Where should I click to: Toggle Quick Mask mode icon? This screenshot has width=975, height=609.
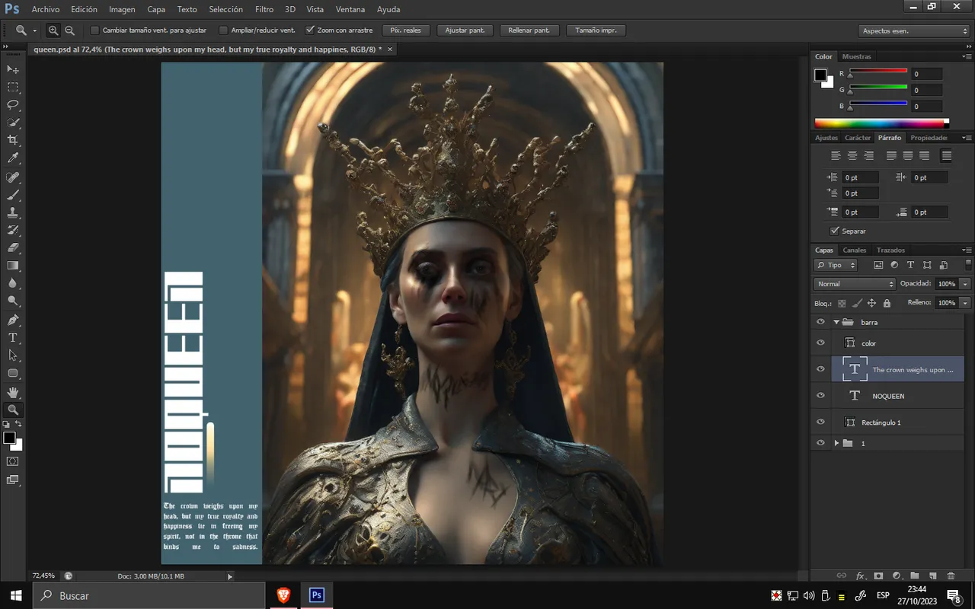point(13,461)
